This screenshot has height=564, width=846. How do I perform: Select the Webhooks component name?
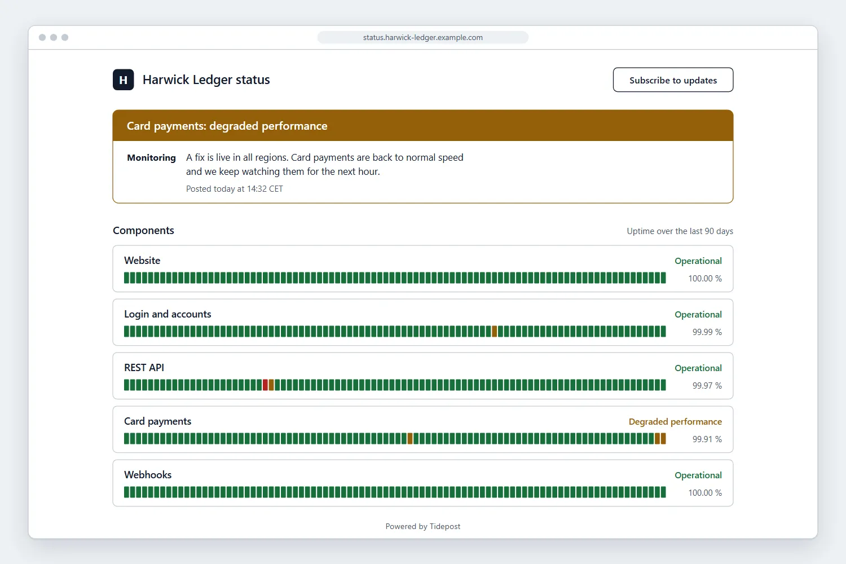click(x=148, y=475)
